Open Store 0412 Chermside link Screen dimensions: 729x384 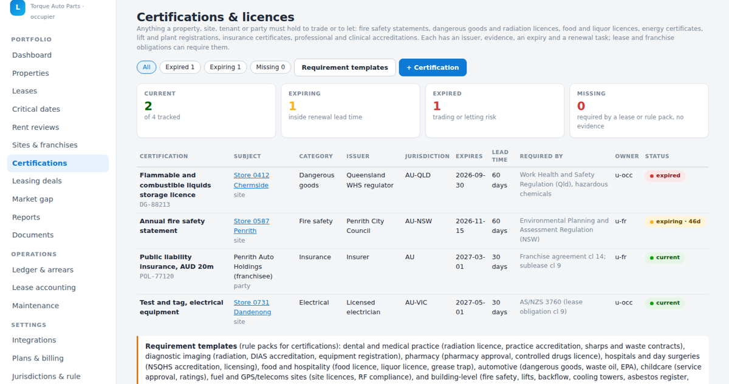[252, 180]
